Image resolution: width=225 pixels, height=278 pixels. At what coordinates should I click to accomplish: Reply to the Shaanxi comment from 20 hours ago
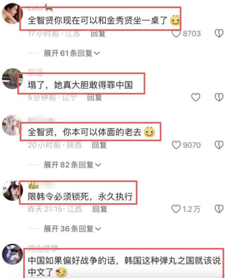click(x=99, y=145)
